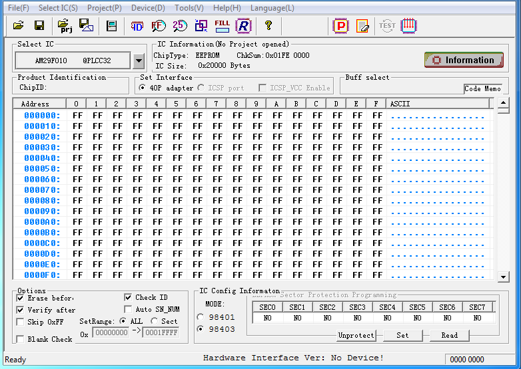Open the Language(L) menu
521x369 pixels.
click(x=272, y=8)
